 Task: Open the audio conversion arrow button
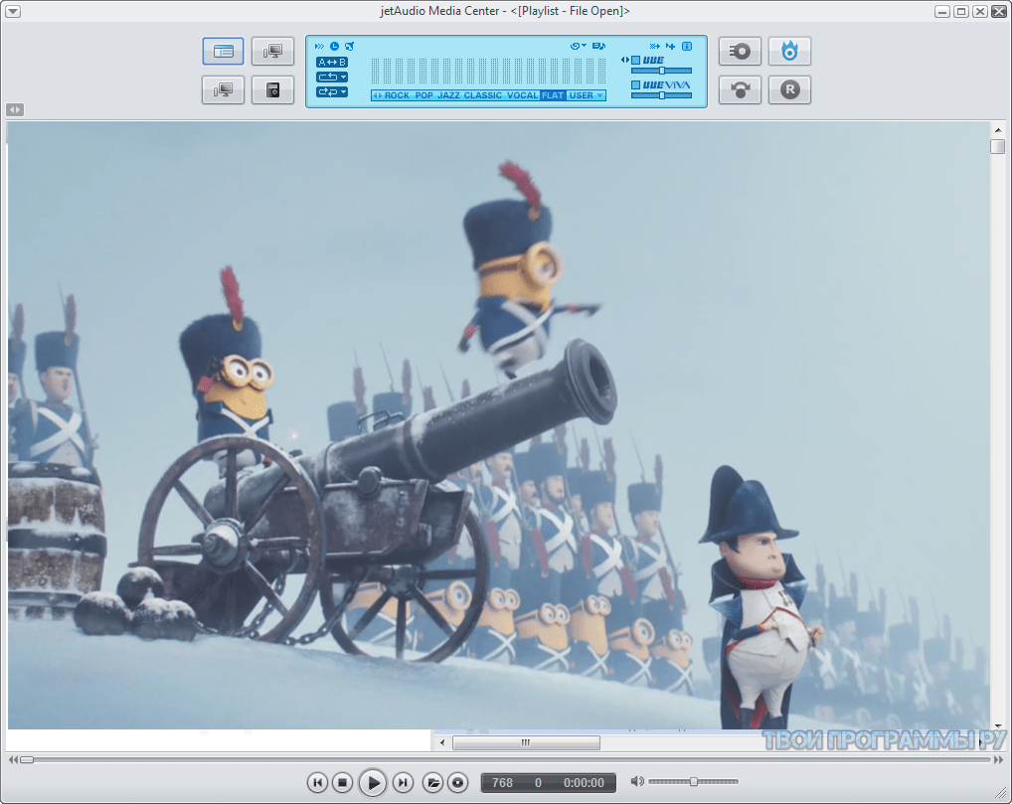pos(740,89)
